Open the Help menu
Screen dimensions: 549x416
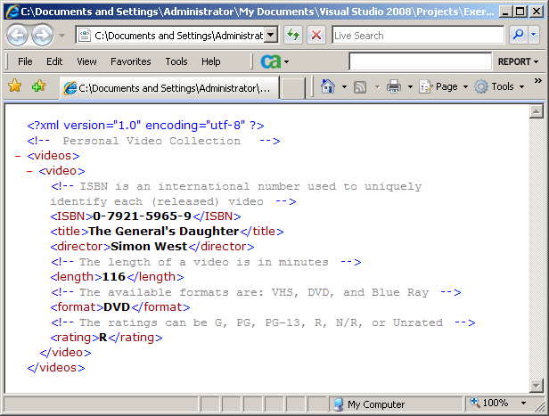tap(210, 61)
